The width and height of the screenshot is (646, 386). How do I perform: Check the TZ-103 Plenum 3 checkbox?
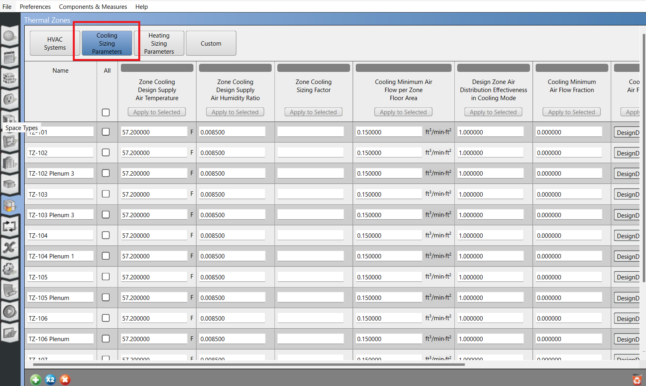click(106, 215)
